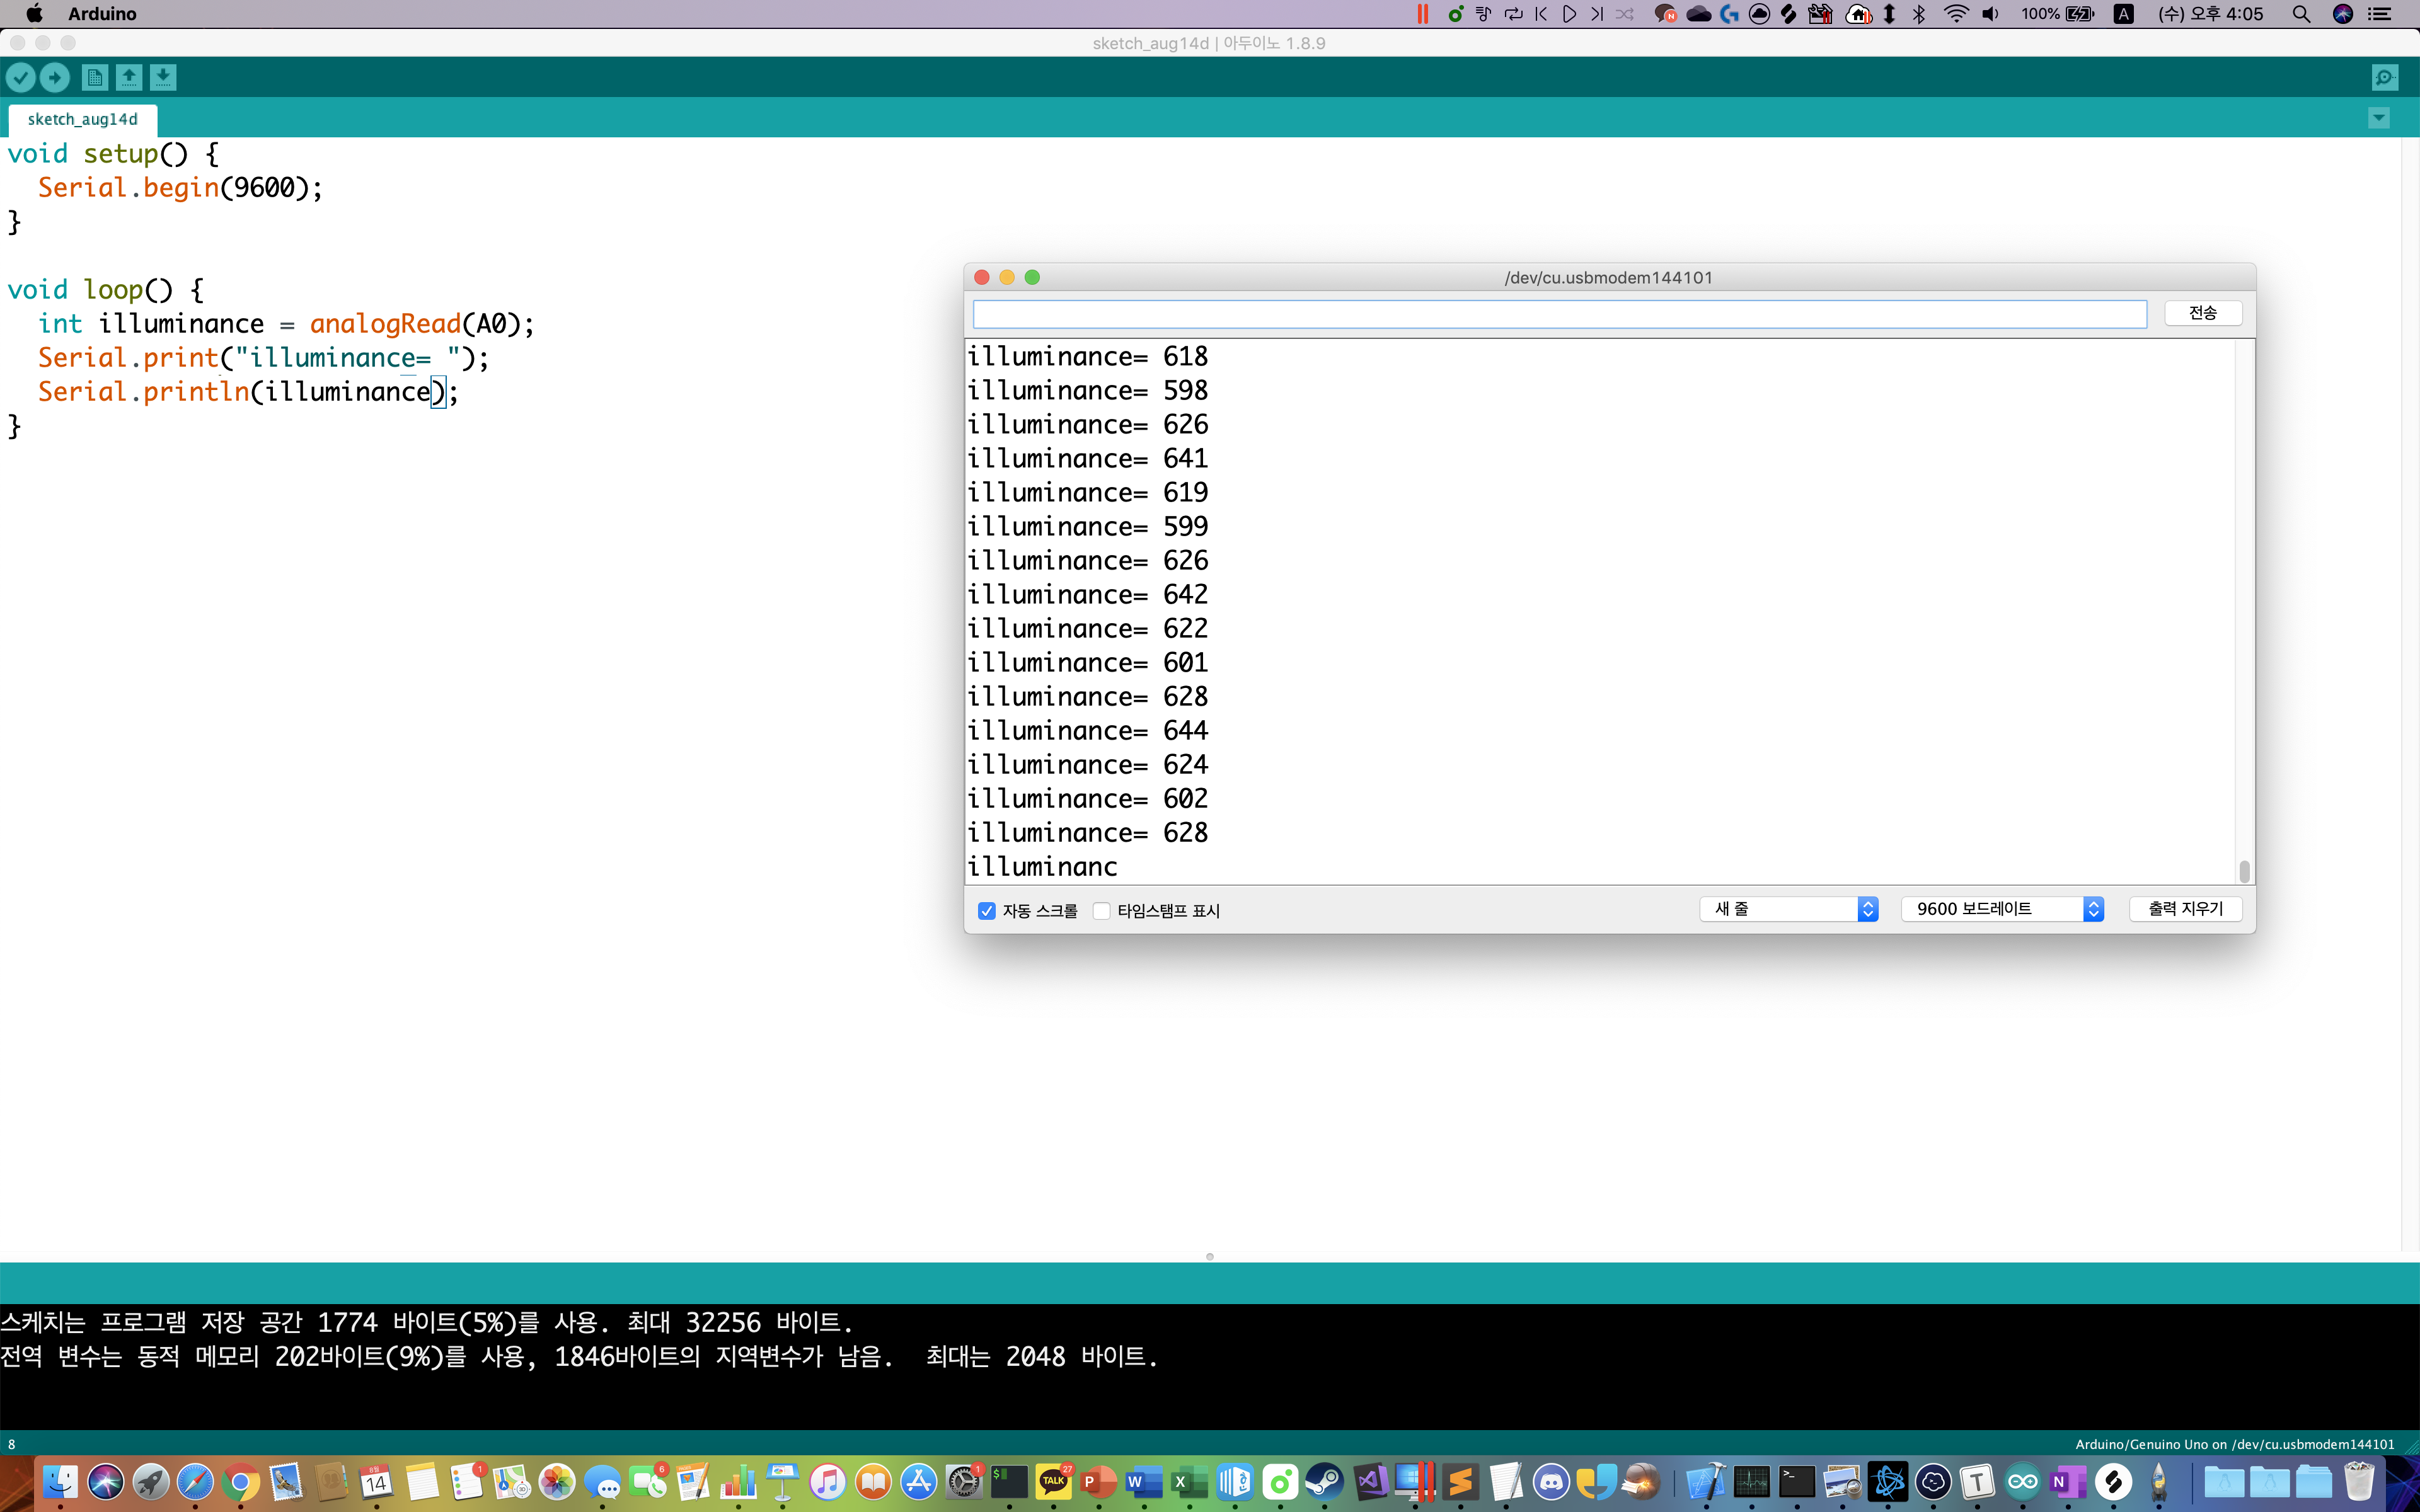2420x1512 pixels.
Task: Disable the 자동 스크롤 checkbox
Action: coord(987,910)
